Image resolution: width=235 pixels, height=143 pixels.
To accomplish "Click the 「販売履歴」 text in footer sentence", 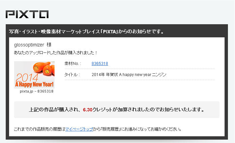I will 111,129.
